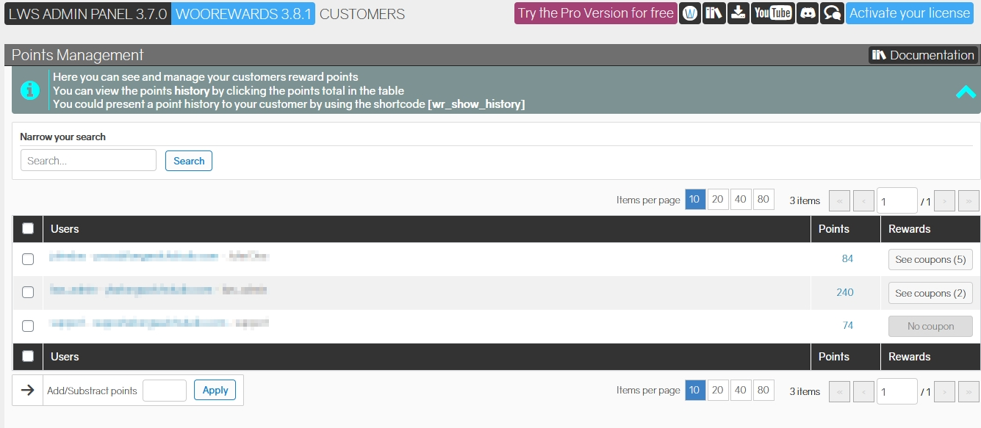Open the books documentation icon in header

tap(714, 13)
